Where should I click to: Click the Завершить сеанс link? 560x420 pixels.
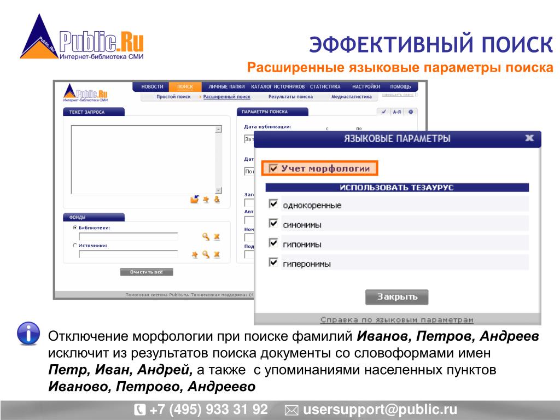click(398, 95)
